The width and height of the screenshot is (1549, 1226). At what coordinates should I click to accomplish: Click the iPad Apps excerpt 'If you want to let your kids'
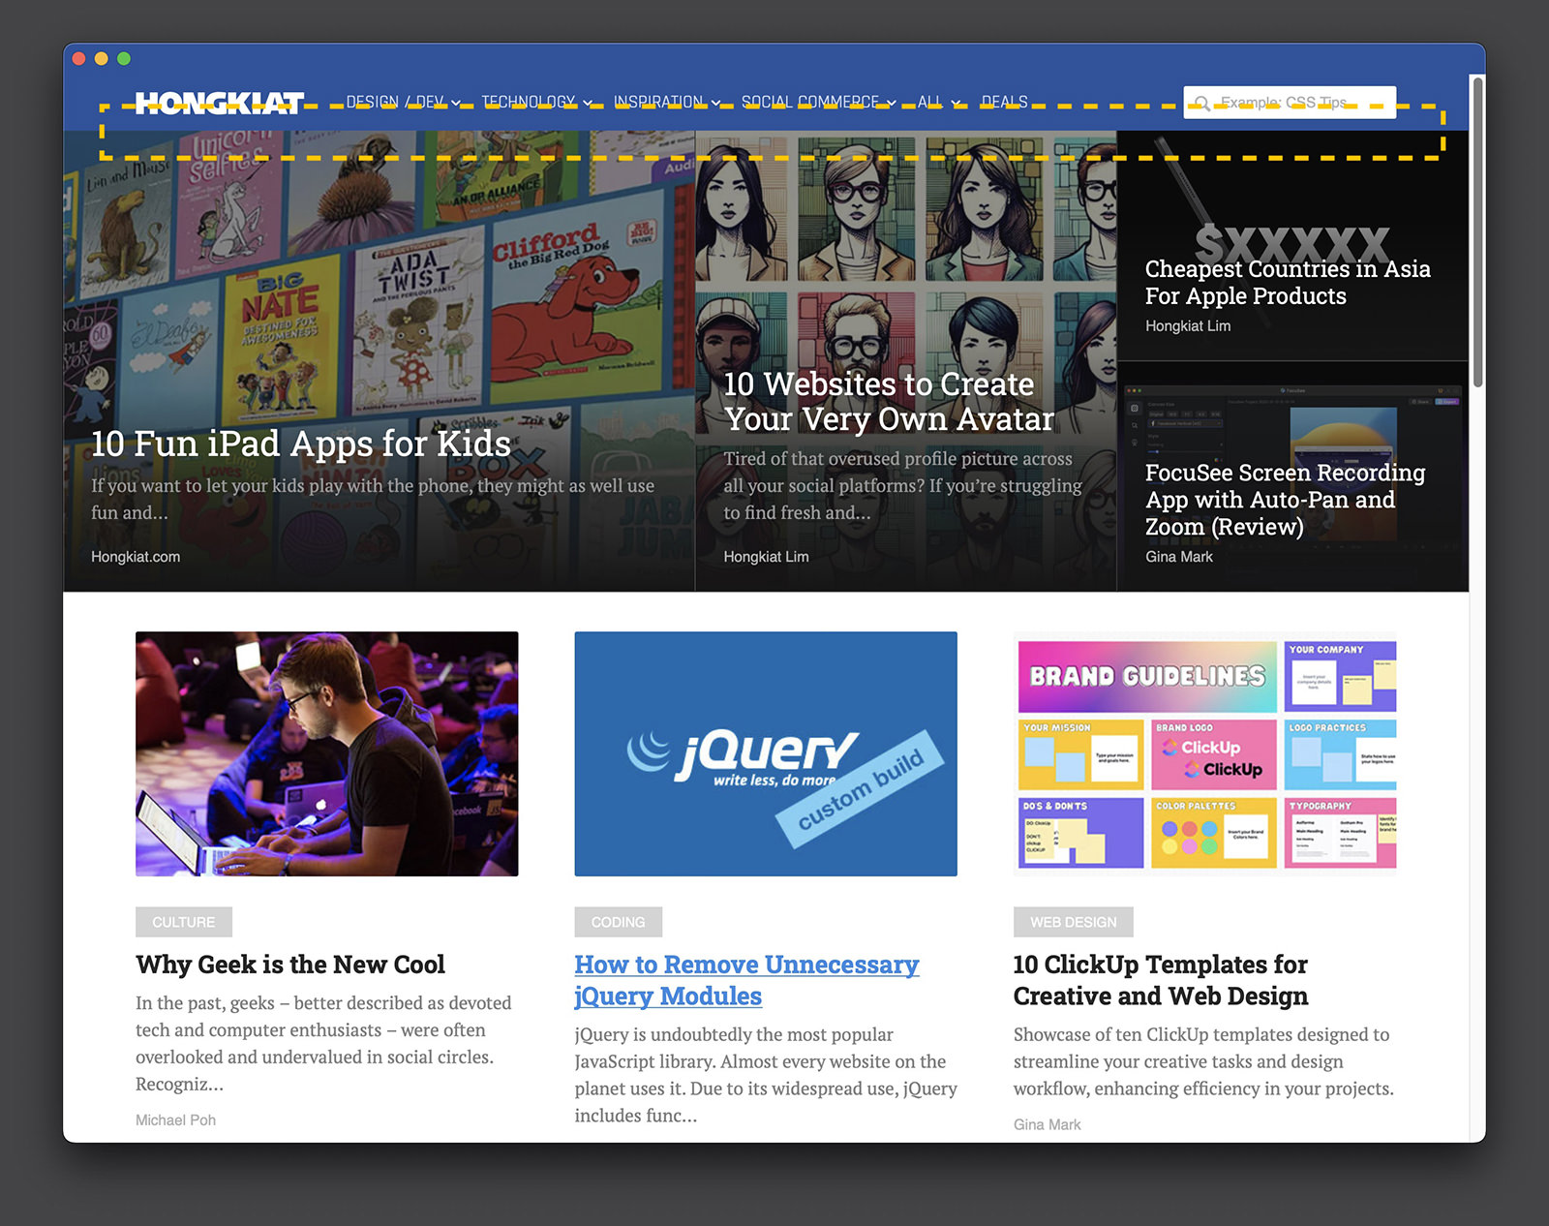click(x=373, y=499)
